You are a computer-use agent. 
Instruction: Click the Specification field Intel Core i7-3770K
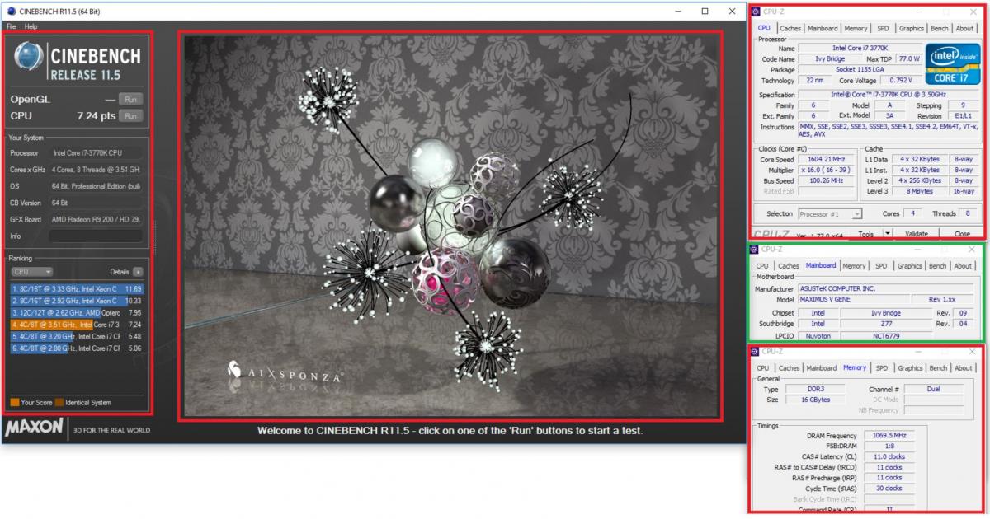pyautogui.click(x=888, y=95)
